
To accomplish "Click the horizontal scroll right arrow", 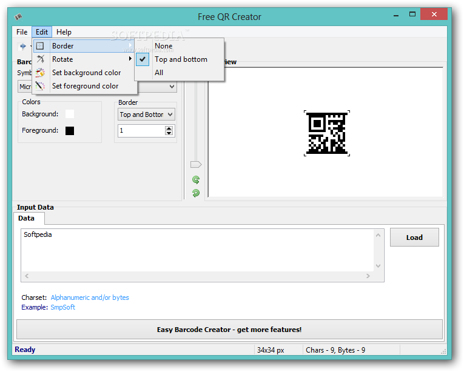I will tap(368, 276).
